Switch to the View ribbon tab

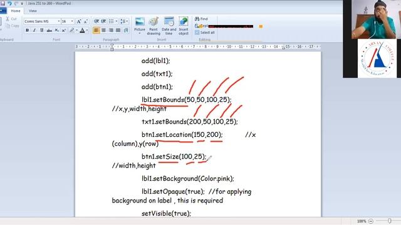[x=33, y=11]
